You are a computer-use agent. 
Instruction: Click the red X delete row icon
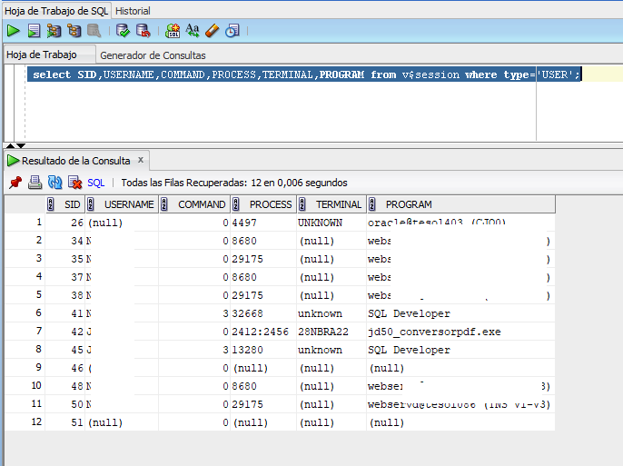(74, 183)
